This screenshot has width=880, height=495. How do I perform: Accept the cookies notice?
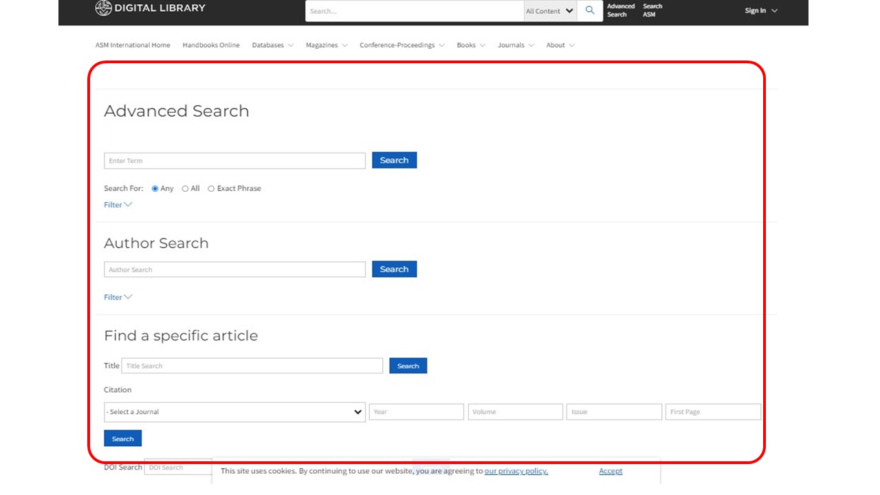point(610,471)
